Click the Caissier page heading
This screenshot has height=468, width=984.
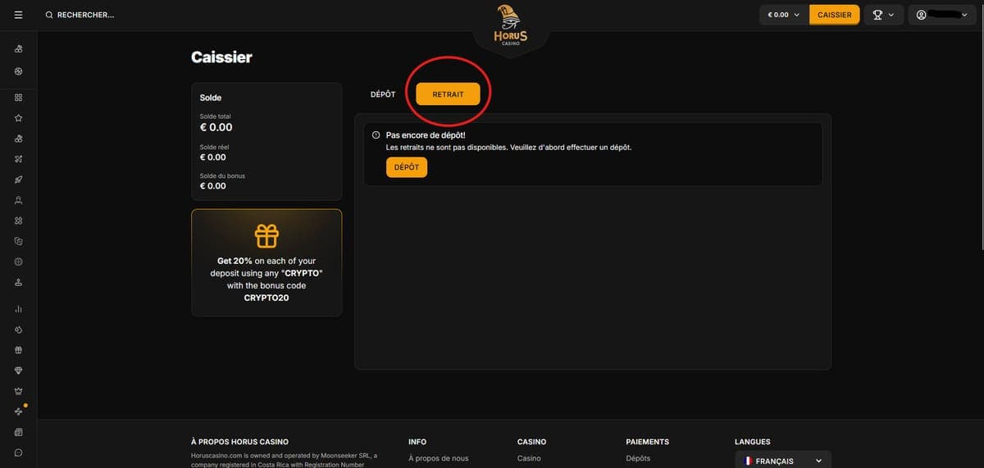pyautogui.click(x=221, y=57)
